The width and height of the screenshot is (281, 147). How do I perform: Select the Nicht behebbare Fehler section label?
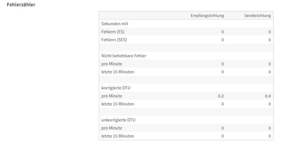click(124, 56)
